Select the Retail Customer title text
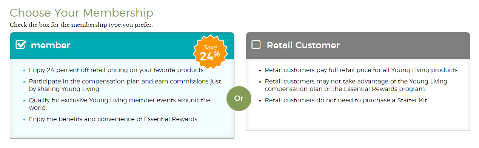 (x=303, y=45)
